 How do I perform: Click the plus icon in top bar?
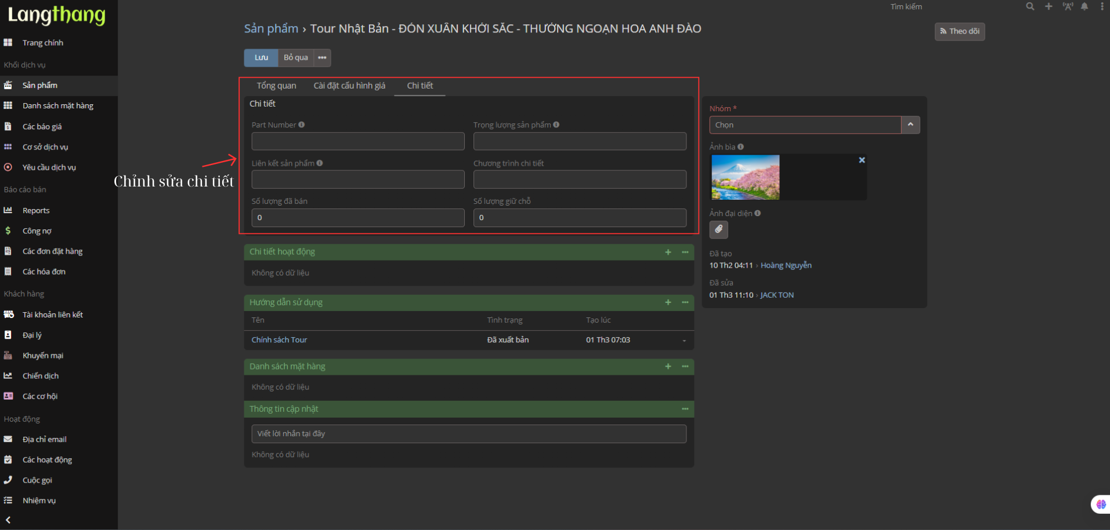[1048, 6]
